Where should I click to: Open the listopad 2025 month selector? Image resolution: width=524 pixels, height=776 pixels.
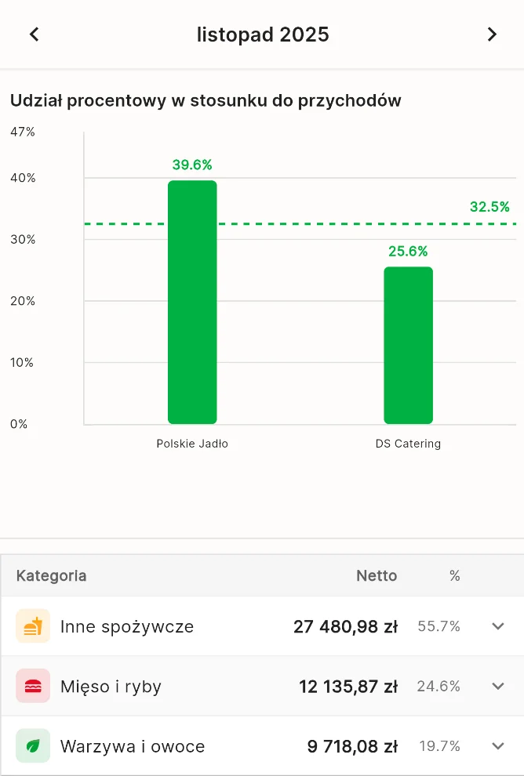tap(263, 34)
